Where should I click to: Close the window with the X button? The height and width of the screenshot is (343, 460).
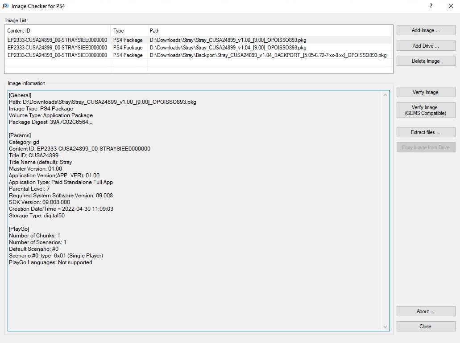[451, 6]
